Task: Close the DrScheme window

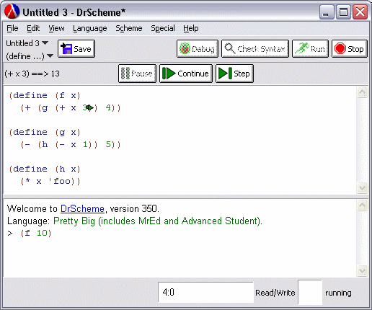Action: (x=360, y=12)
